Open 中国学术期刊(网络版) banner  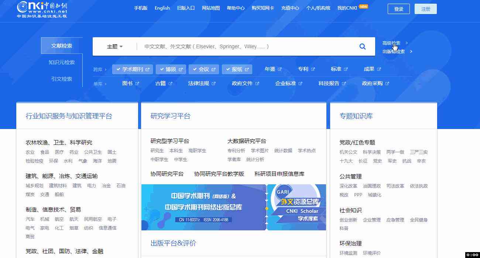pos(204,207)
